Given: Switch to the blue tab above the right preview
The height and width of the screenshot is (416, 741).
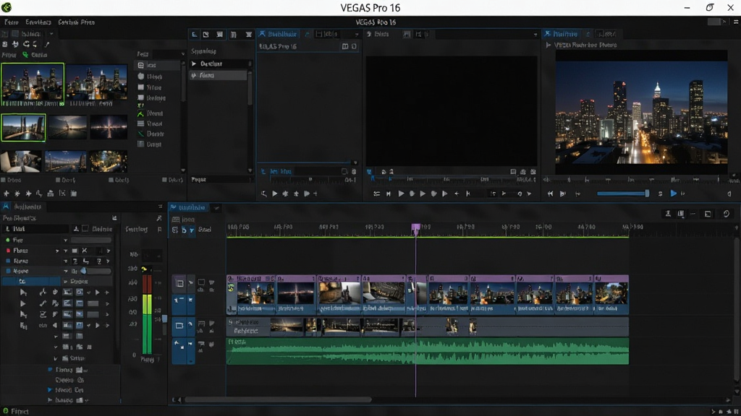Looking at the screenshot, I should click(561, 34).
